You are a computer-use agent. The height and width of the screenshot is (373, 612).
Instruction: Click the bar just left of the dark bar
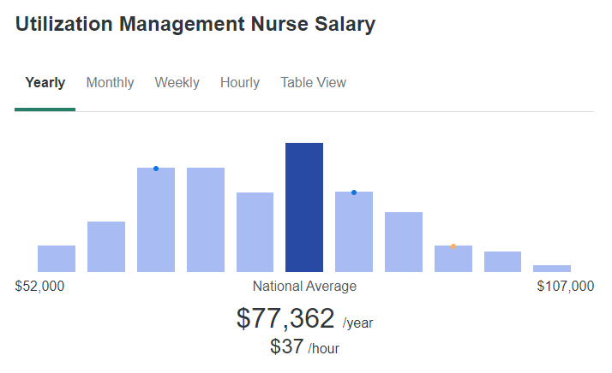click(255, 232)
